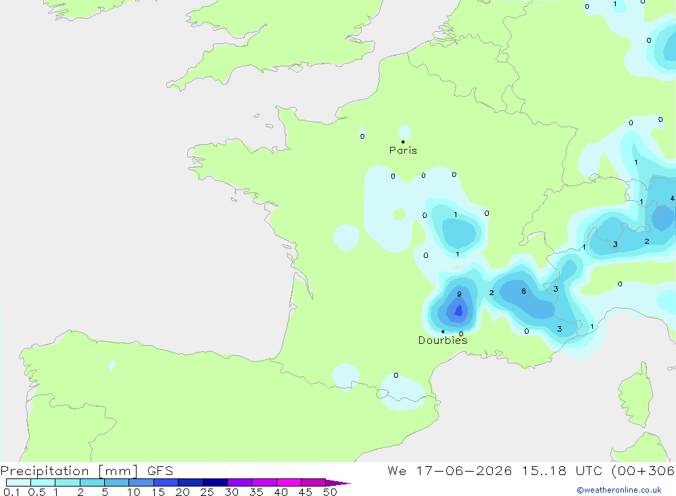Click the above-50 arrow tip of legend
676x496 pixels.
click(338, 483)
